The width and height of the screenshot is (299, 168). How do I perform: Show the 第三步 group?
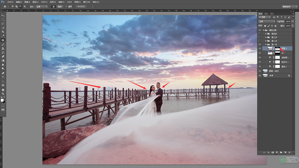pos(260,37)
